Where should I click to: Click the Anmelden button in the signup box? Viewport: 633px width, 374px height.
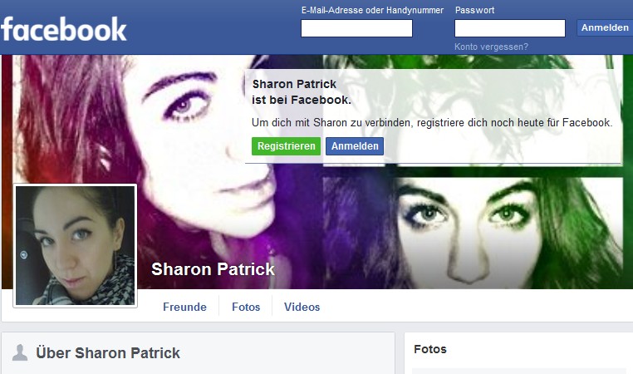pyautogui.click(x=355, y=146)
